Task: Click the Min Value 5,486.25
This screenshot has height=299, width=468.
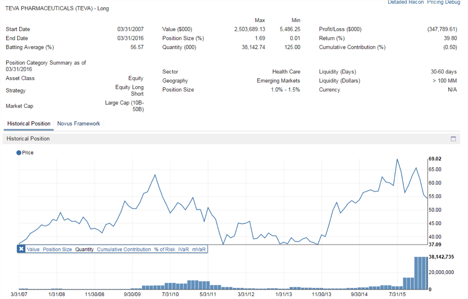Action: coord(290,29)
